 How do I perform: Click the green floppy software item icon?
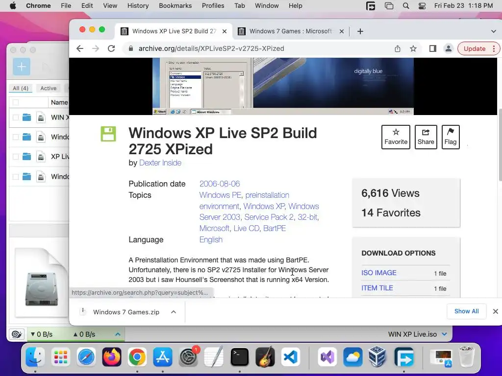pos(108,134)
